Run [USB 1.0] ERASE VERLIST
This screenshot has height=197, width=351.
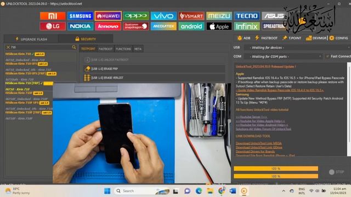point(154,78)
